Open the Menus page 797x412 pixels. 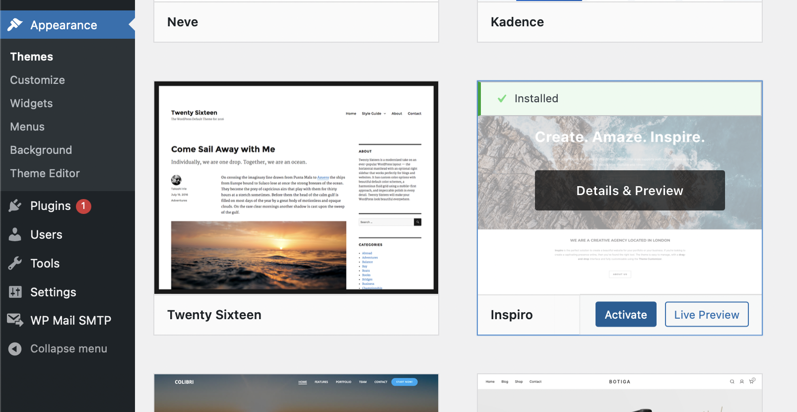(x=28, y=127)
